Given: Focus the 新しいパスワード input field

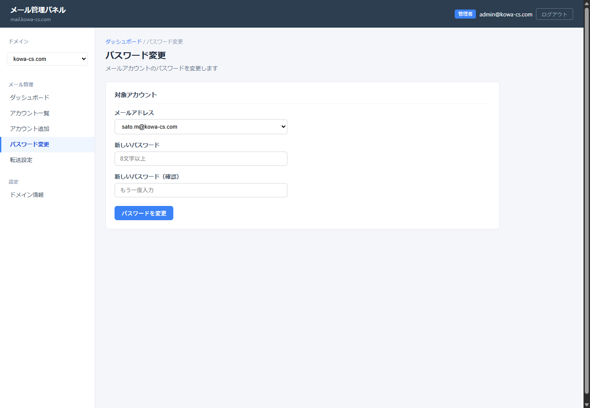Looking at the screenshot, I should 201,158.
